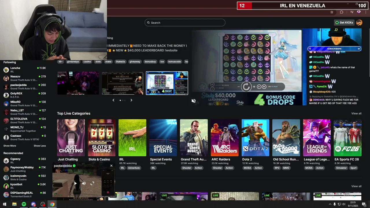Open the ELTITOLEIVA channel in Following
The image size is (370, 208).
click(x=25, y=120)
